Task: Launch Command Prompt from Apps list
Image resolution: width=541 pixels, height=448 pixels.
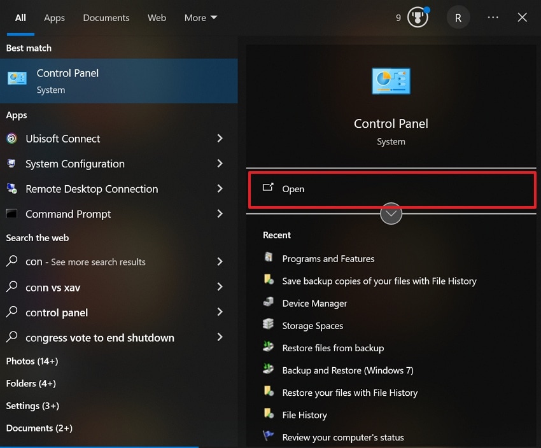Action: pos(68,214)
